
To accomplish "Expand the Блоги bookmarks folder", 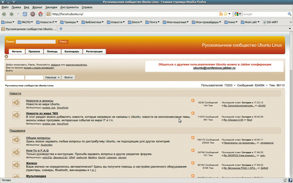I will pyautogui.click(x=135, y=22).
